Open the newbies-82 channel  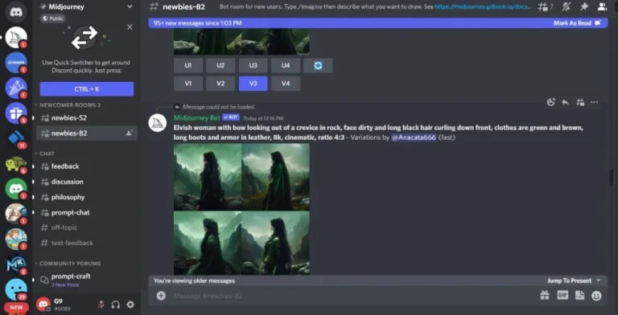pos(87,133)
